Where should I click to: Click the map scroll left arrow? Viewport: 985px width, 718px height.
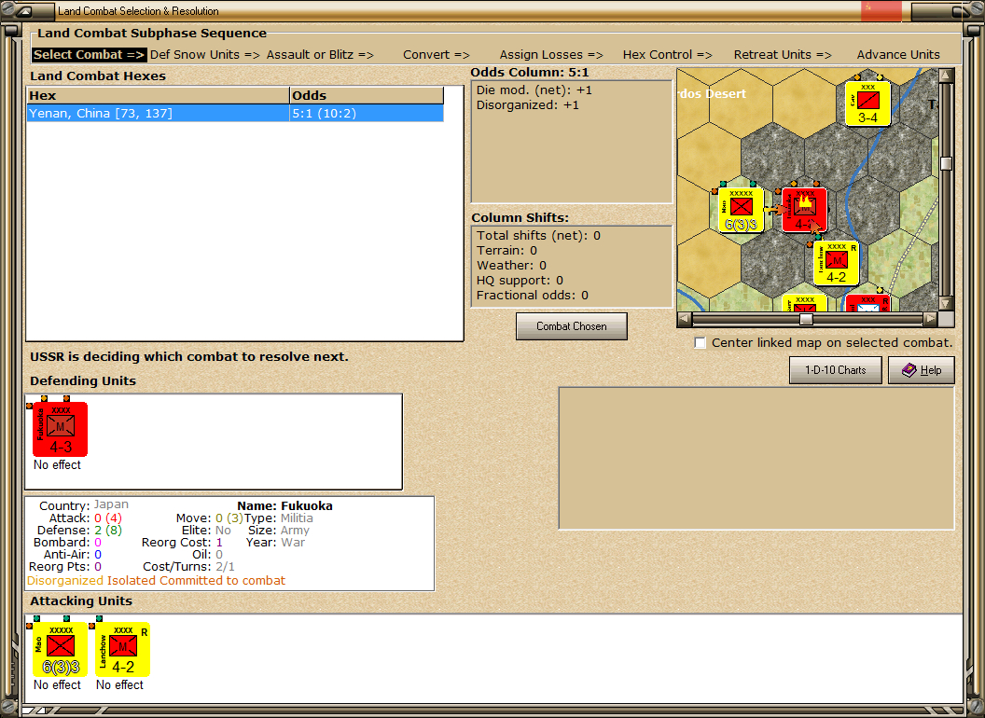(684, 319)
